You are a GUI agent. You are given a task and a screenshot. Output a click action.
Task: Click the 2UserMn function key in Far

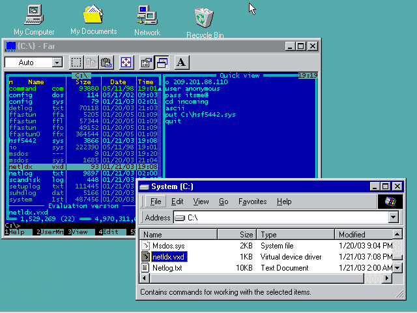point(50,232)
